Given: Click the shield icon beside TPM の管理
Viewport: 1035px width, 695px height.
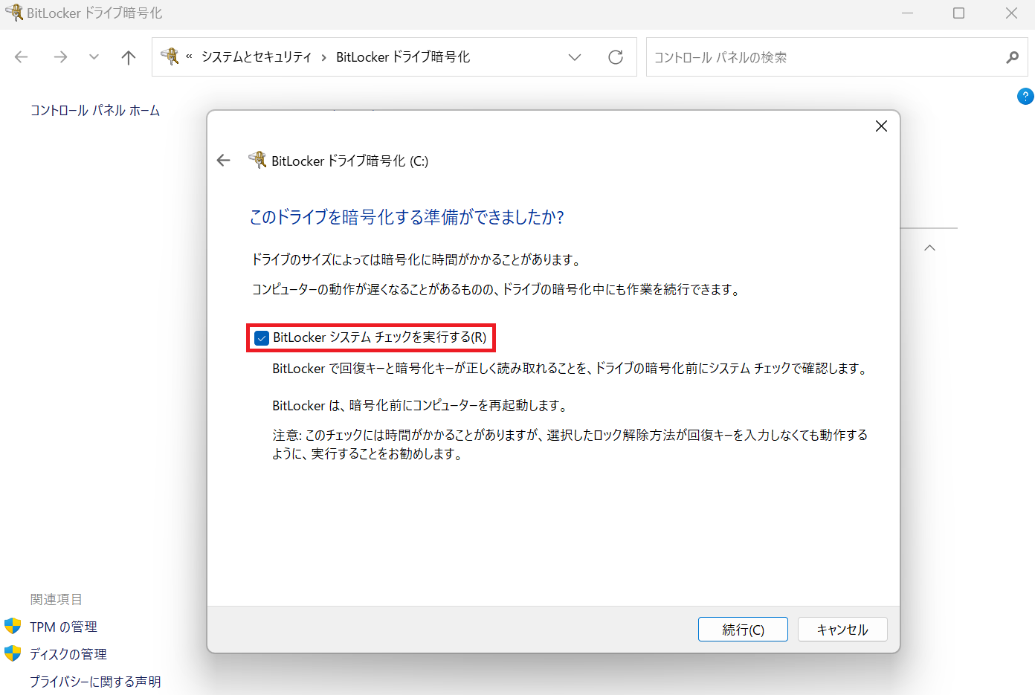Looking at the screenshot, I should 13,626.
